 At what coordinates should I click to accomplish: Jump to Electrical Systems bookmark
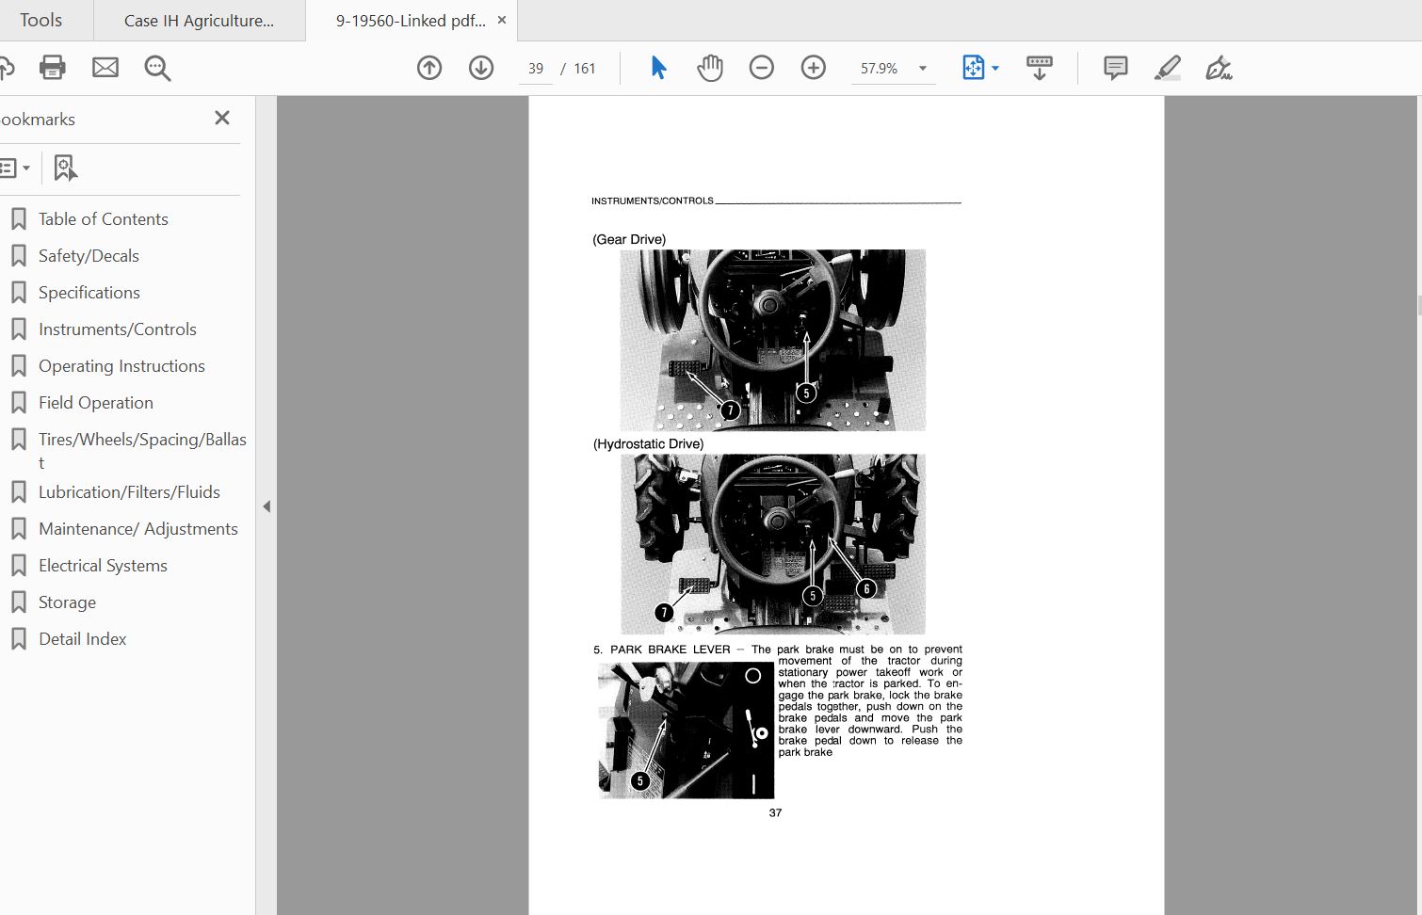click(x=103, y=566)
